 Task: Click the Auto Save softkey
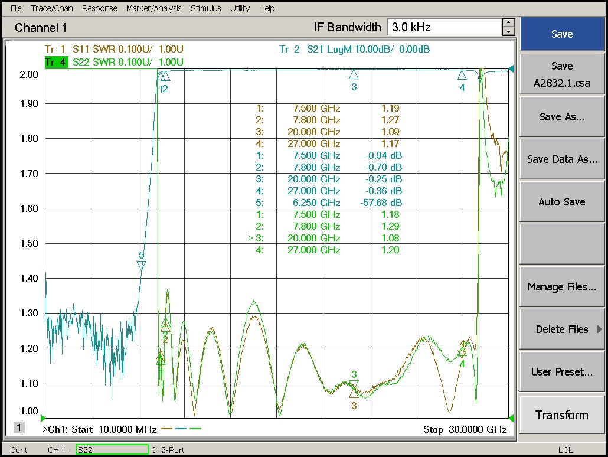point(562,202)
